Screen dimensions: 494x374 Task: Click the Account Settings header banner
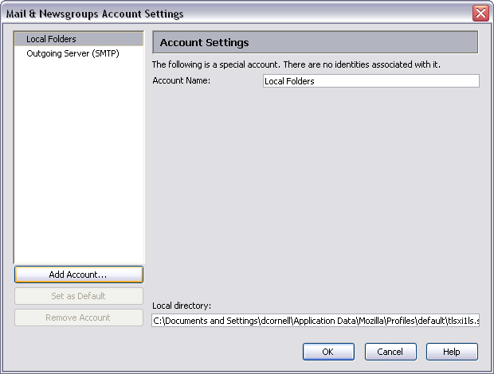click(315, 42)
